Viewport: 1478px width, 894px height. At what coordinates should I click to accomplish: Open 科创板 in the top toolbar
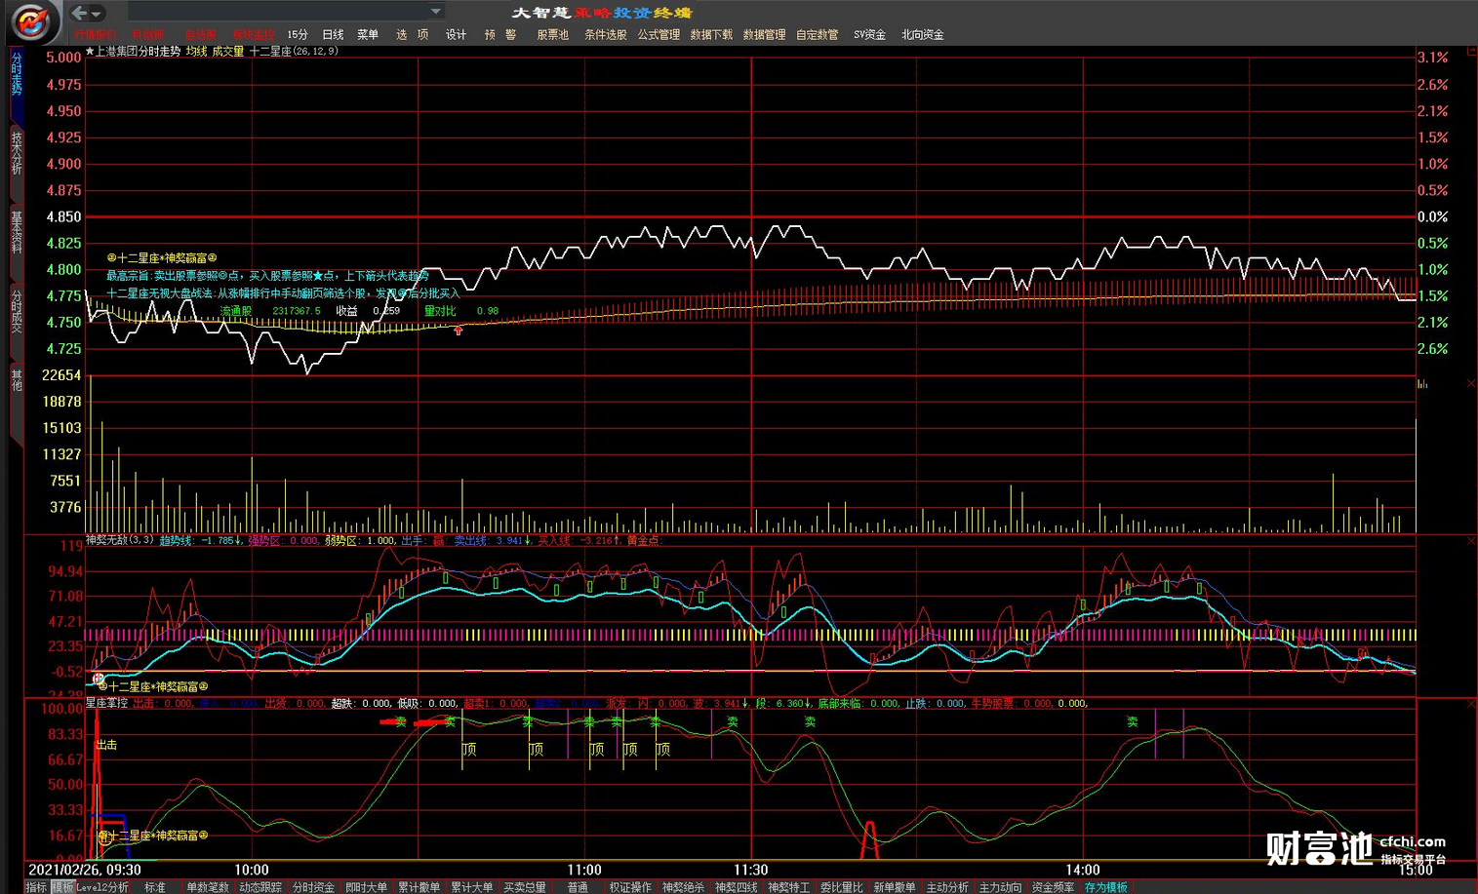(x=148, y=34)
